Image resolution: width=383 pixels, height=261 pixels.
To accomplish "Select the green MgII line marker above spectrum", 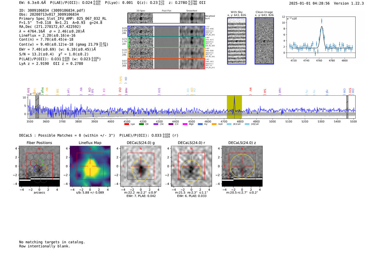I will point(42,91).
